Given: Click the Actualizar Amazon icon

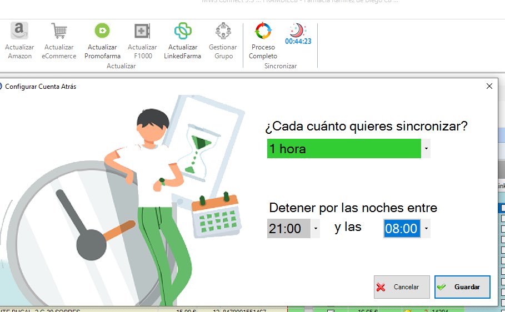Looking at the screenshot, I should pyautogui.click(x=19, y=31).
